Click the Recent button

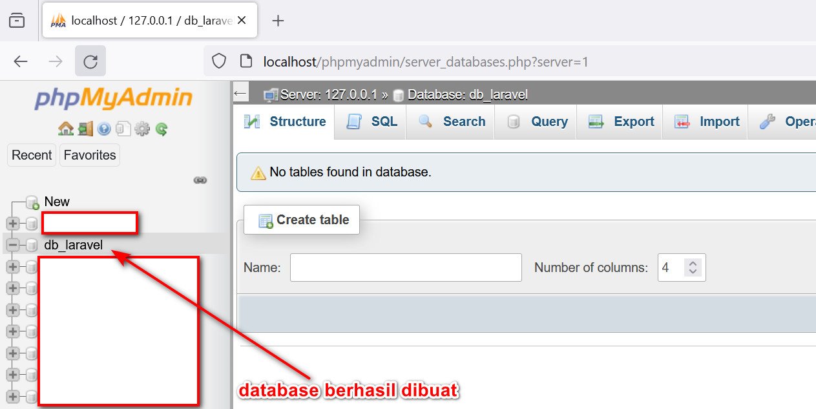pyautogui.click(x=32, y=155)
